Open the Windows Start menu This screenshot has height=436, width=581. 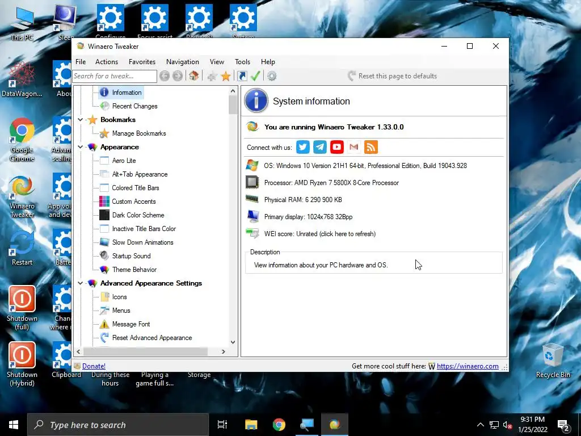pyautogui.click(x=14, y=425)
